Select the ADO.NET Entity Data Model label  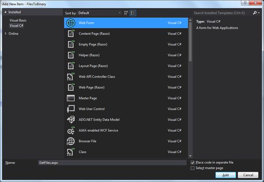point(99,120)
